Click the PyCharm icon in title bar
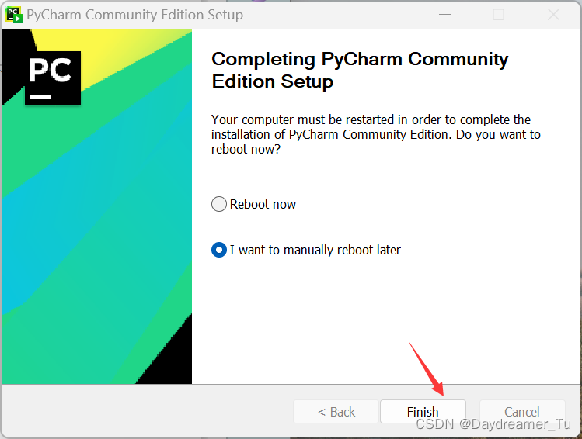 [14, 15]
